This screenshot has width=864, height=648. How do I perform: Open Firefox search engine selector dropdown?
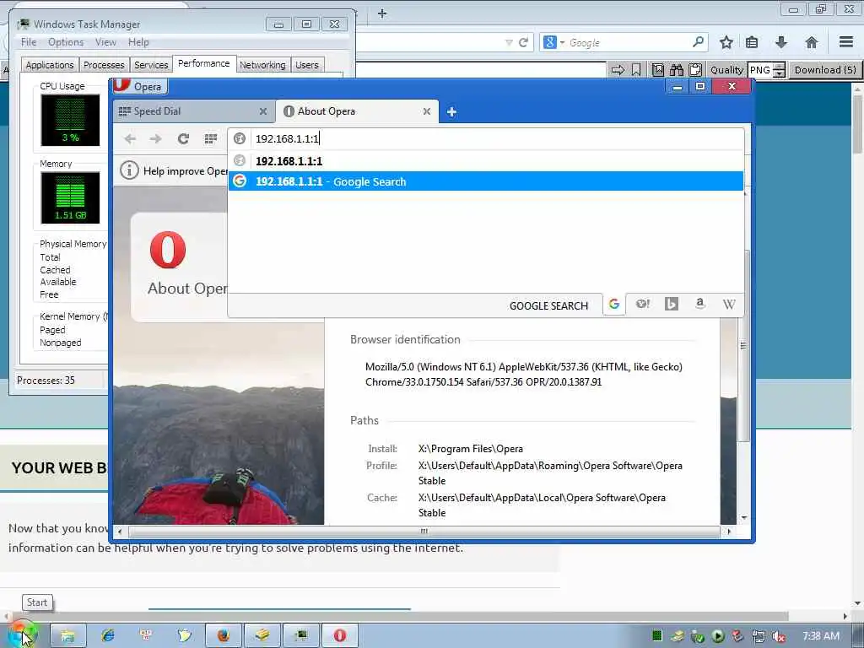[x=553, y=42]
